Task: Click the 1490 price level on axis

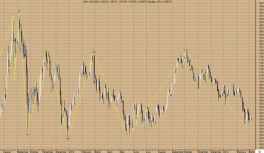Action: pyautogui.click(x=261, y=148)
